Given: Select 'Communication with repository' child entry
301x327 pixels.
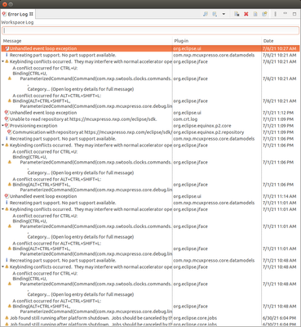Looking at the screenshot, I should coord(150,132).
